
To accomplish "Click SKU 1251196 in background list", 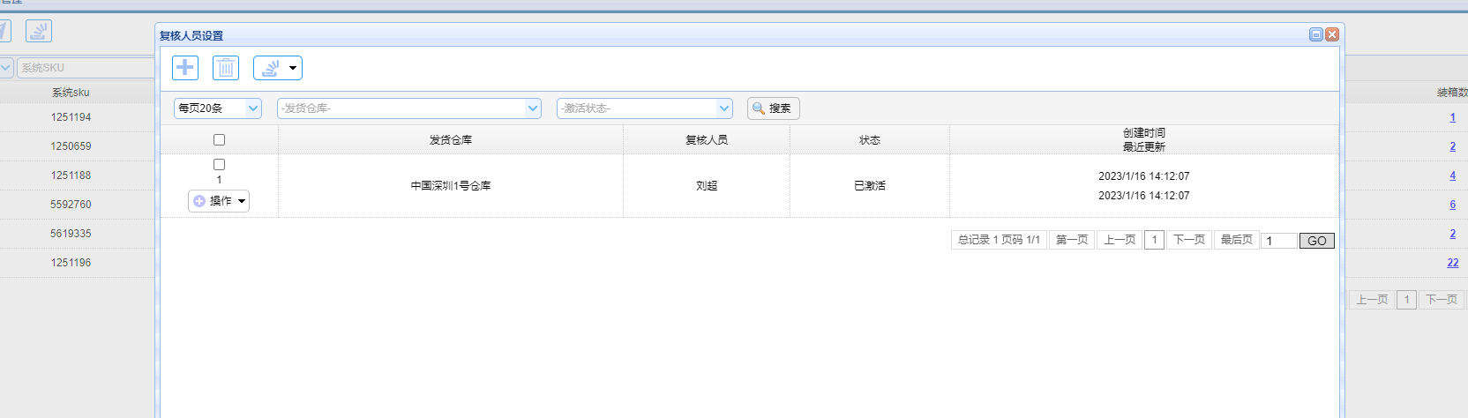I will 71,263.
